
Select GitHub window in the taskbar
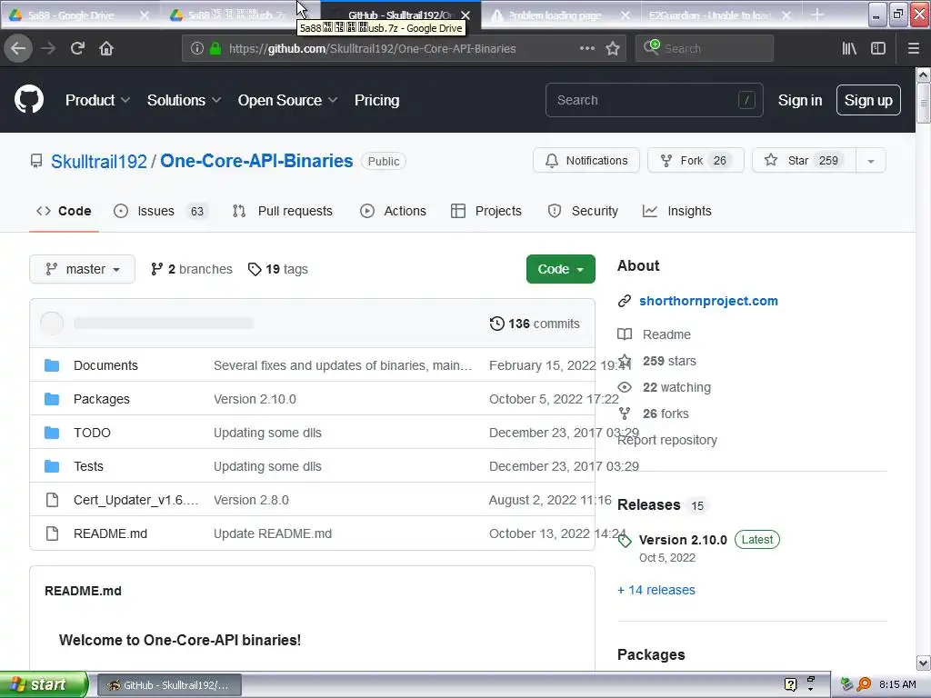pyautogui.click(x=169, y=685)
